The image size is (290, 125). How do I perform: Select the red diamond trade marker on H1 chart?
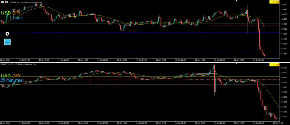tap(248, 11)
